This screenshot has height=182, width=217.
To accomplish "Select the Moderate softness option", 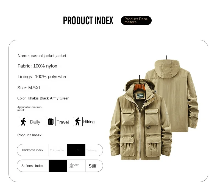I will point(74,166).
